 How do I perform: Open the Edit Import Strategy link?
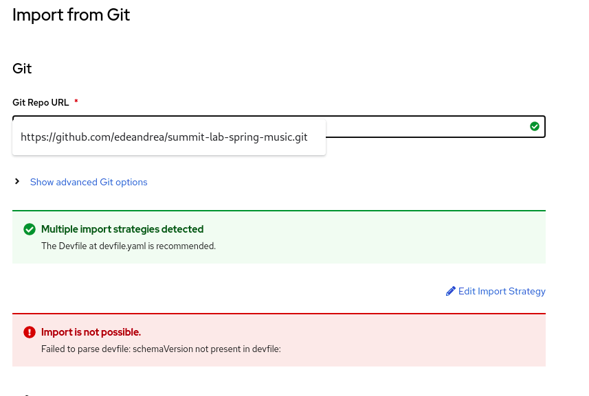tap(502, 291)
